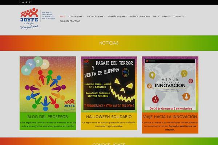Open the YouTube social icon

27,3
